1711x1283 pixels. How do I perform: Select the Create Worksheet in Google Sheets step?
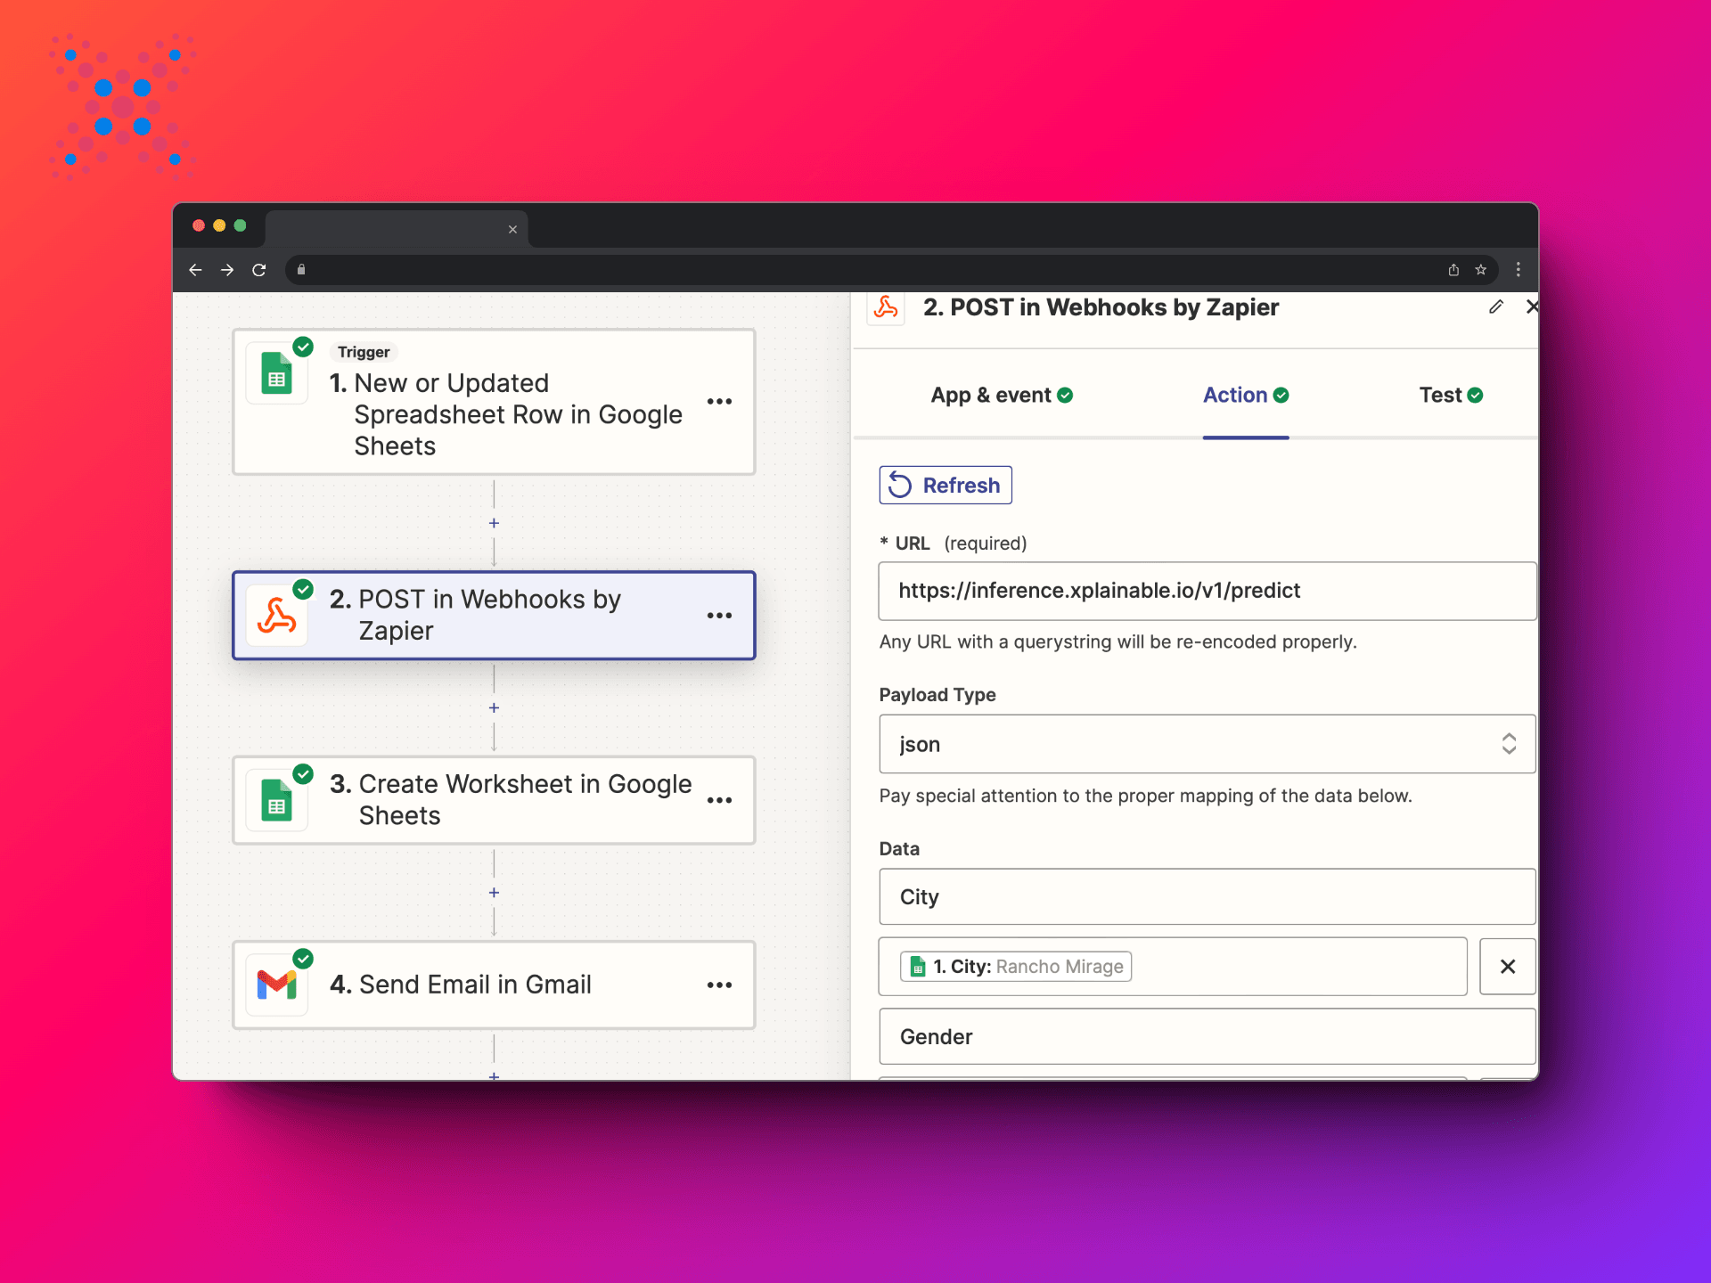494,800
